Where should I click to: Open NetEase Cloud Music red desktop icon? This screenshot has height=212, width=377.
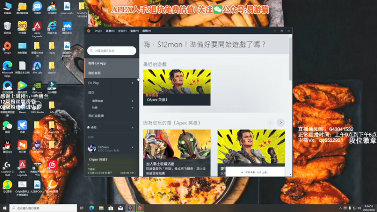click(x=52, y=167)
